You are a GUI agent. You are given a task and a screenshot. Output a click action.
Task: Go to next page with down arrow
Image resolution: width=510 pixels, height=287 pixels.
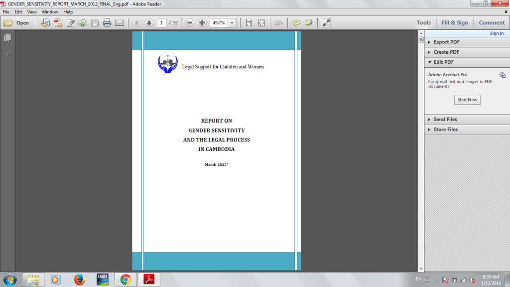pos(149,23)
